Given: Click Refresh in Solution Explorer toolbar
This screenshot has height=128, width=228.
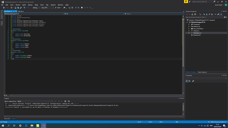Looking at the screenshot, I should [207, 15].
